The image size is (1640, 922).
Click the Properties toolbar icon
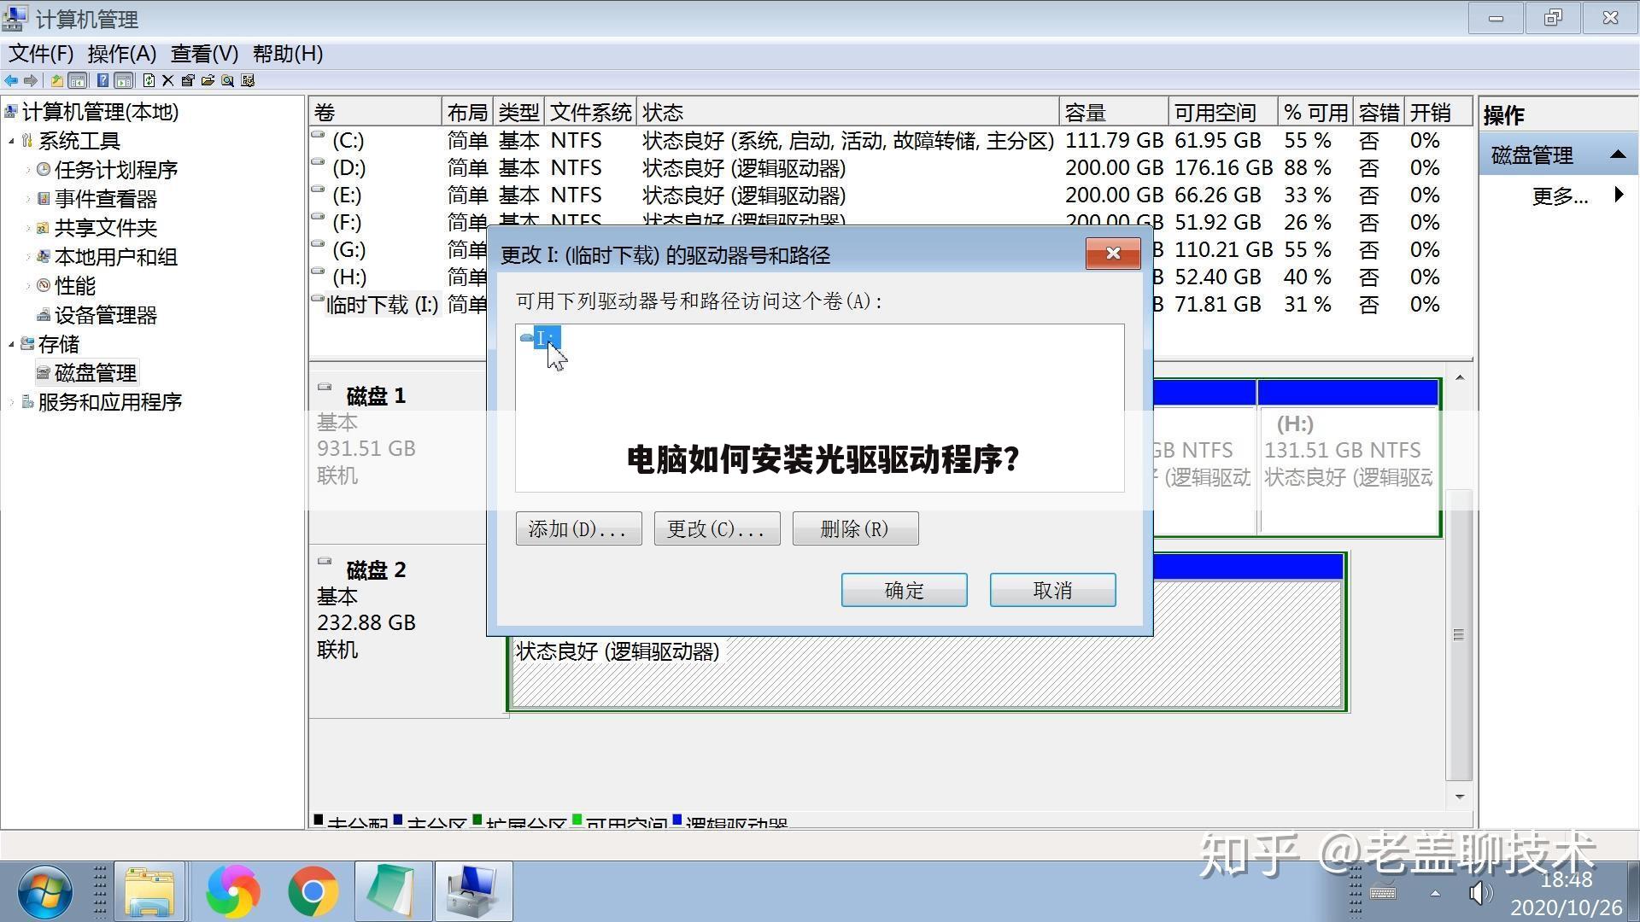[188, 80]
